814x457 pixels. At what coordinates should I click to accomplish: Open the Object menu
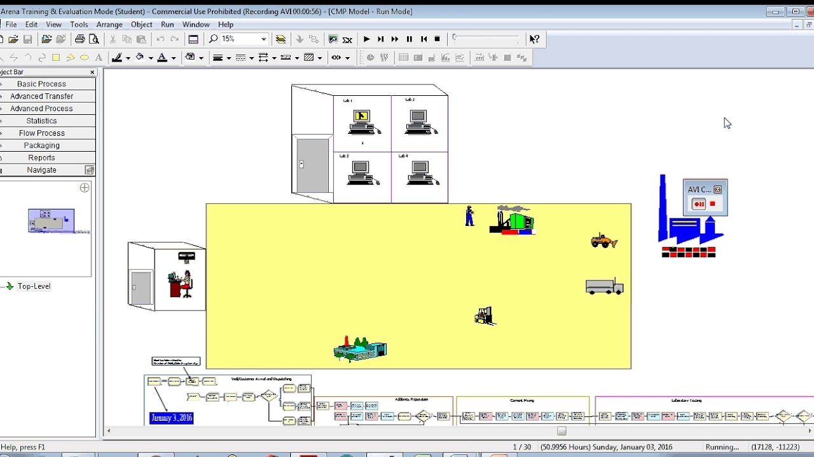tap(141, 25)
